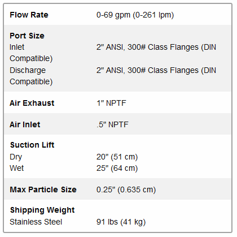Select the 20" (51 cm) dry lift value
The width and height of the screenshot is (237, 237).
coord(117,157)
